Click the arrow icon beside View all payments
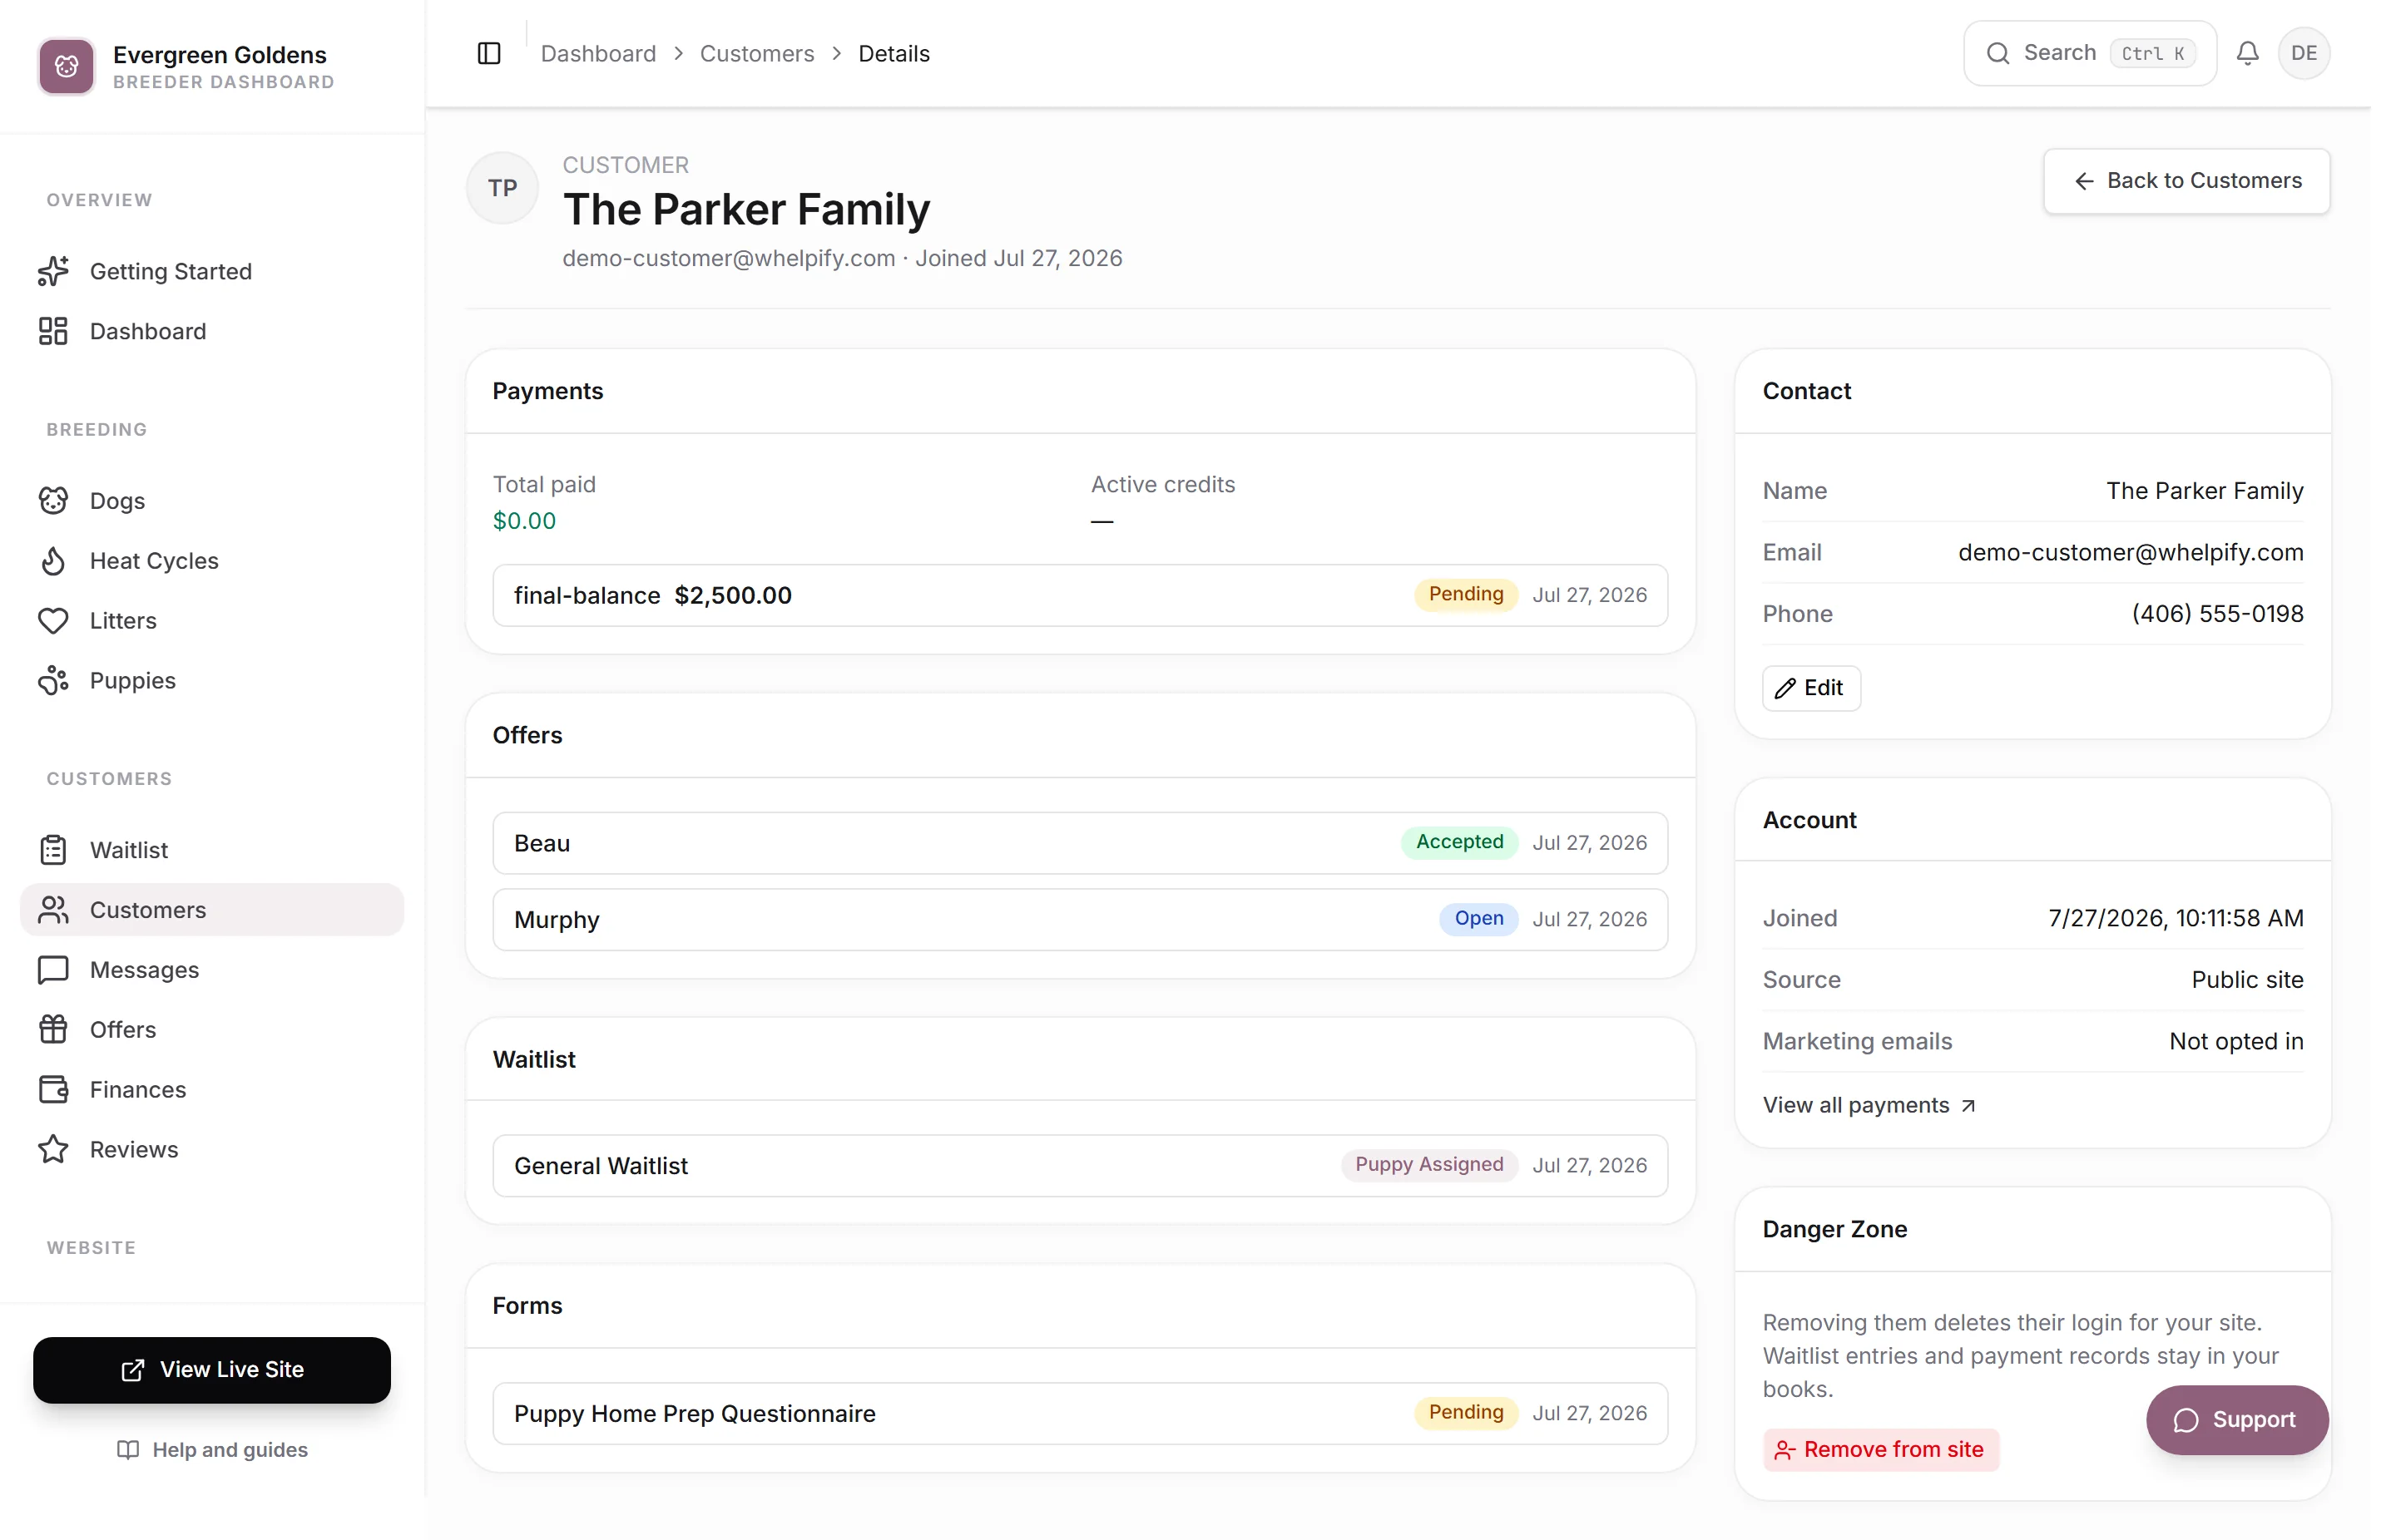Image resolution: width=2396 pixels, height=1540 pixels. pyautogui.click(x=1968, y=1106)
